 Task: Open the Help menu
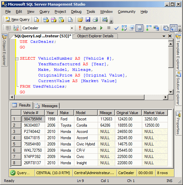[144, 12]
